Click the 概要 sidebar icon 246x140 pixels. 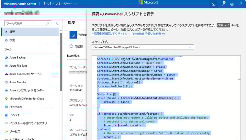(x=6, y=32)
